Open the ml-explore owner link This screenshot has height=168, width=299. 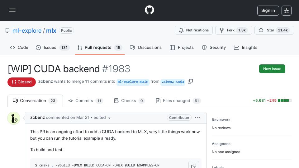[27, 31]
